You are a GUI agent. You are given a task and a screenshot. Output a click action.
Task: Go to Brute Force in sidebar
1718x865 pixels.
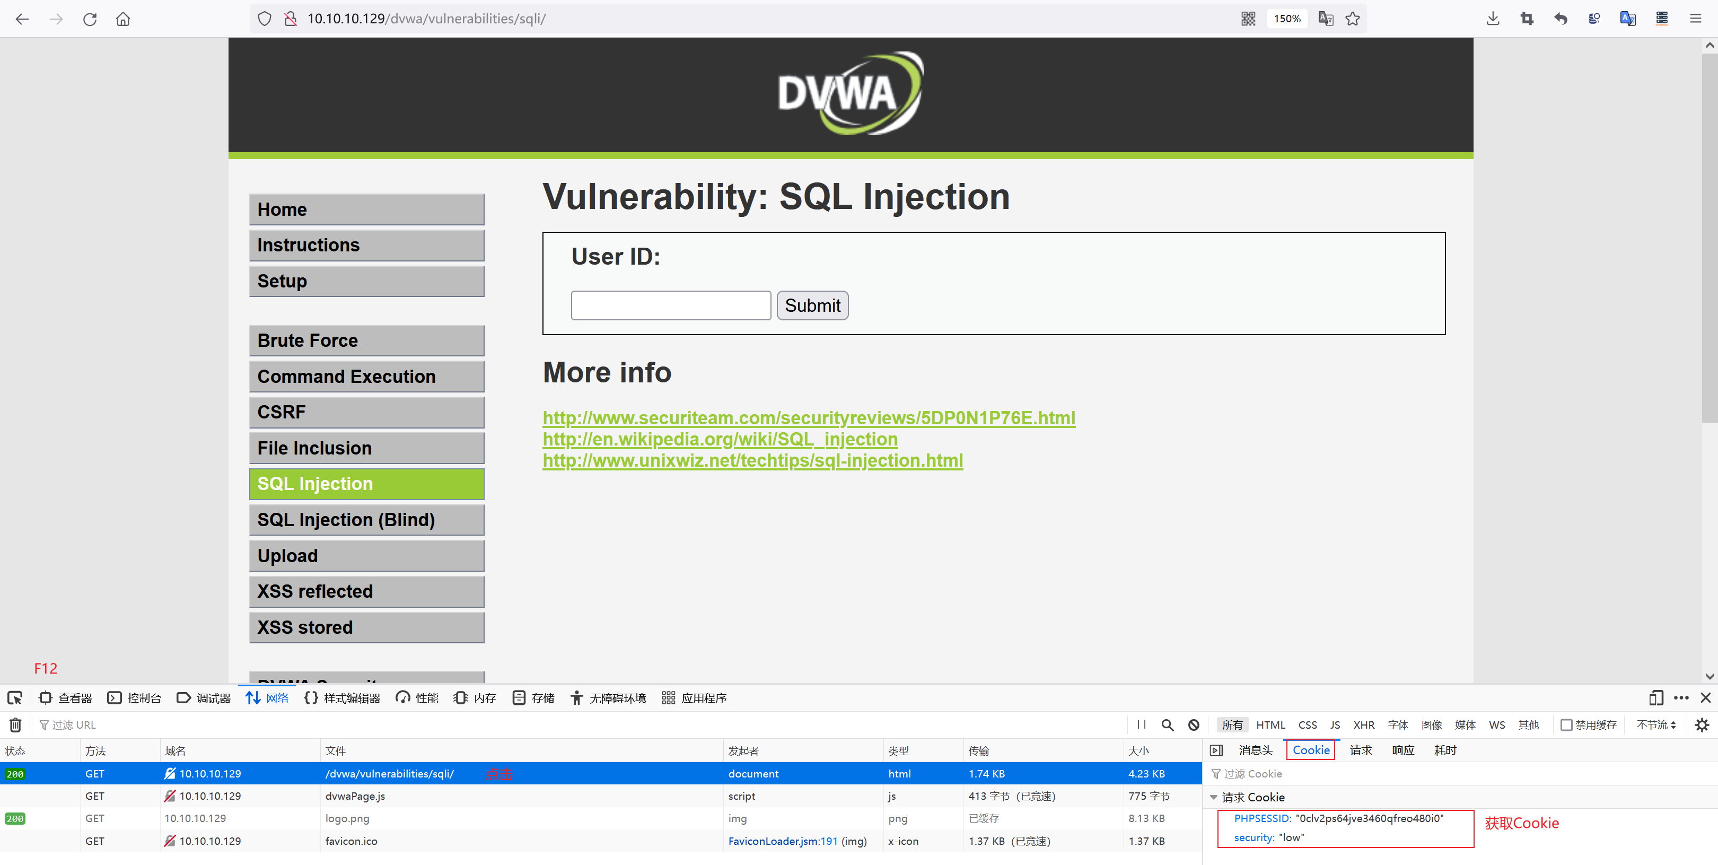click(367, 341)
